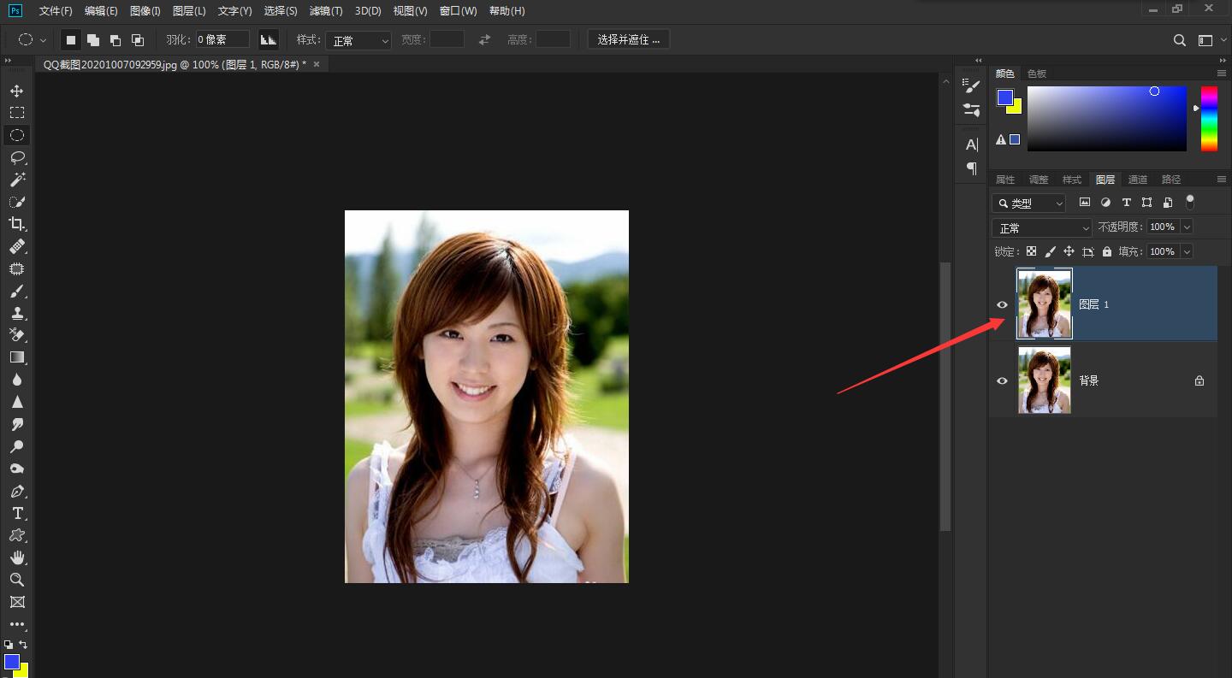Open the 样式 style dropdown in options bar

358,40
